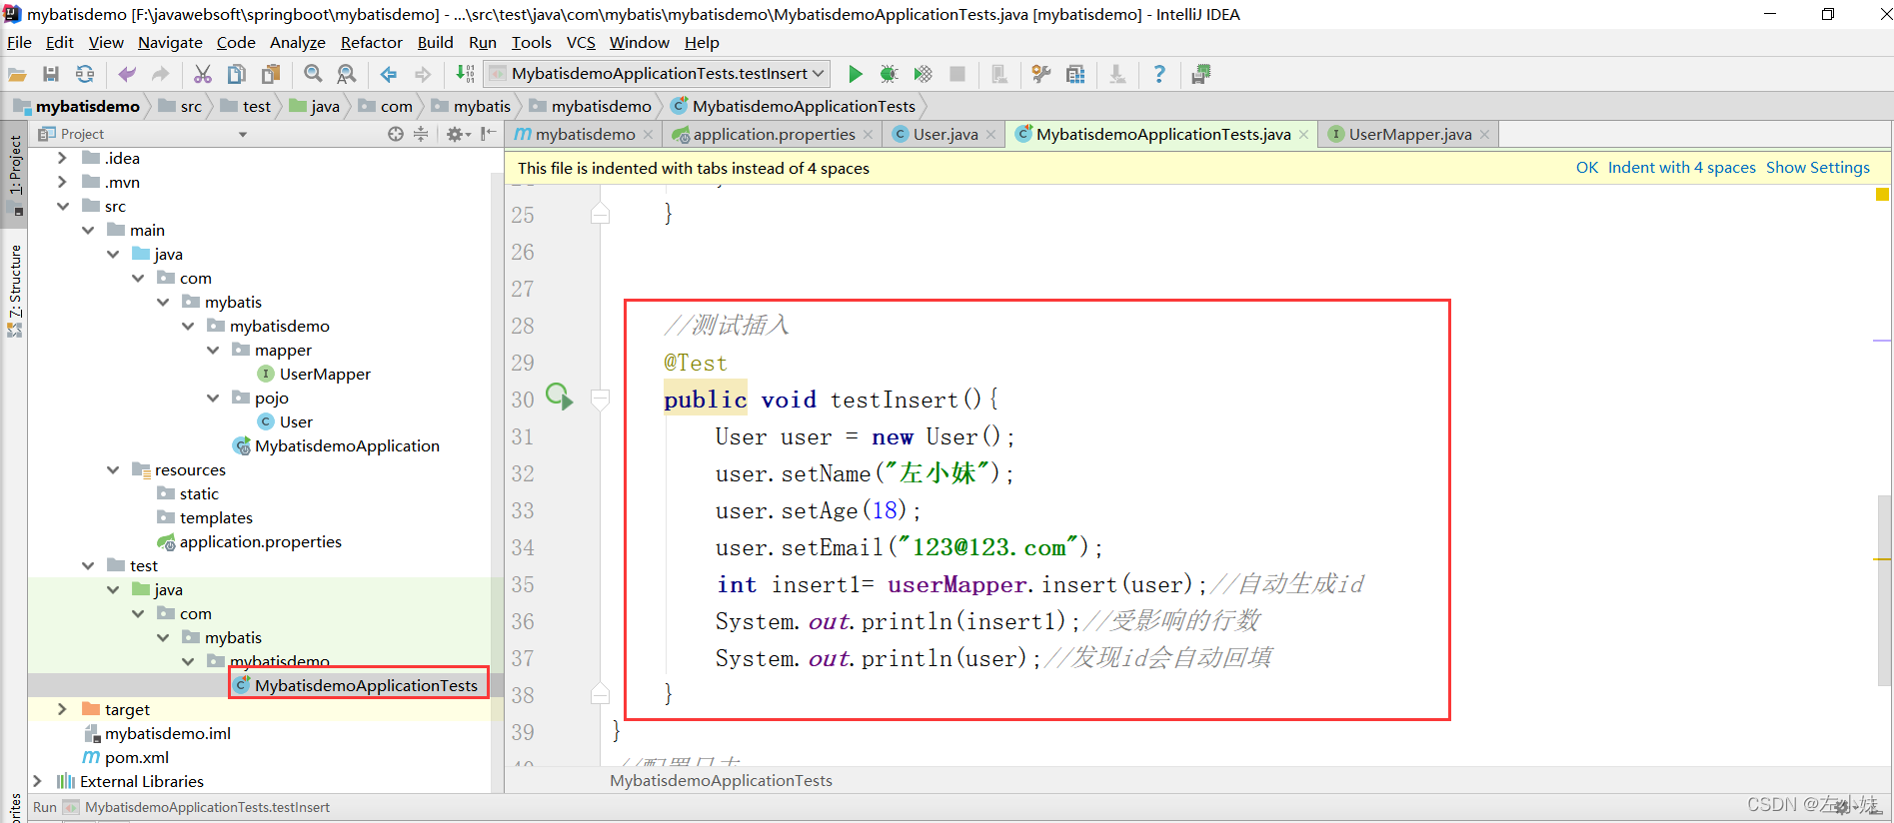Collapse the resources folder
This screenshot has width=1894, height=823.
[113, 469]
